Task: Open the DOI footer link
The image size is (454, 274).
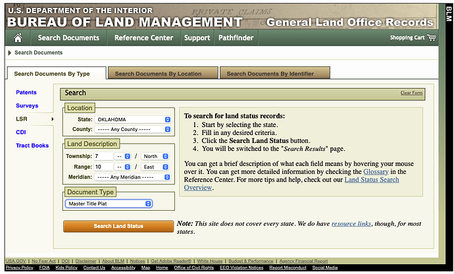Action: tap(65, 261)
